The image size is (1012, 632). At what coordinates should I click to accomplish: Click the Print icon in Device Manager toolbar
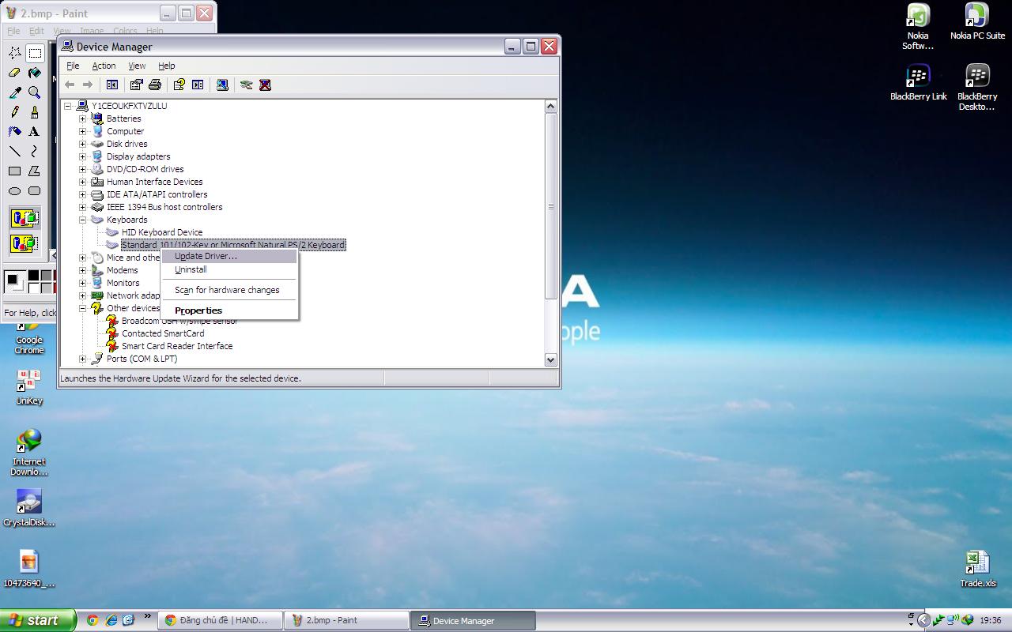pyautogui.click(x=155, y=85)
